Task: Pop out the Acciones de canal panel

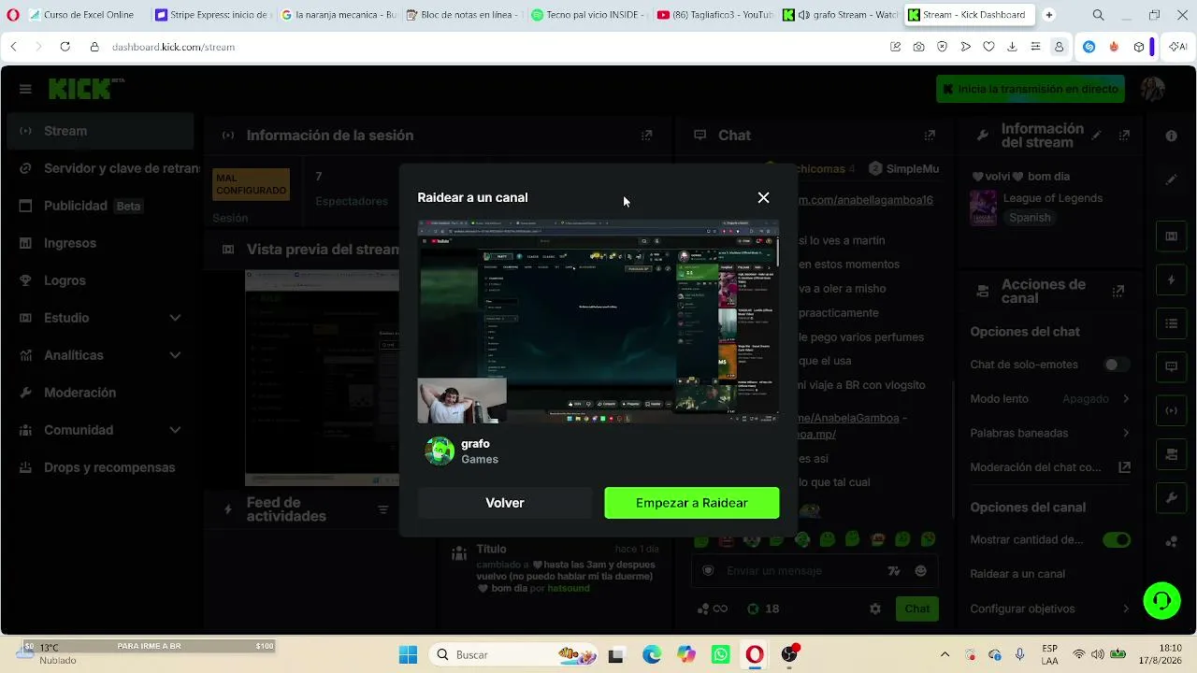Action: 1118,292
